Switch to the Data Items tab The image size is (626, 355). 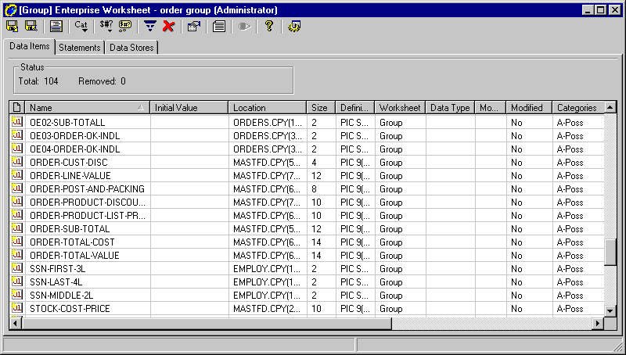[30, 46]
